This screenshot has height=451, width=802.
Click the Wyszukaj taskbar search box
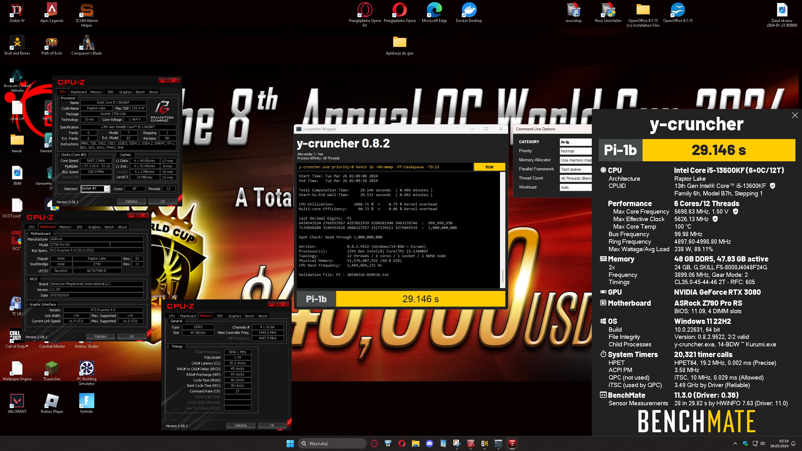tap(332, 443)
